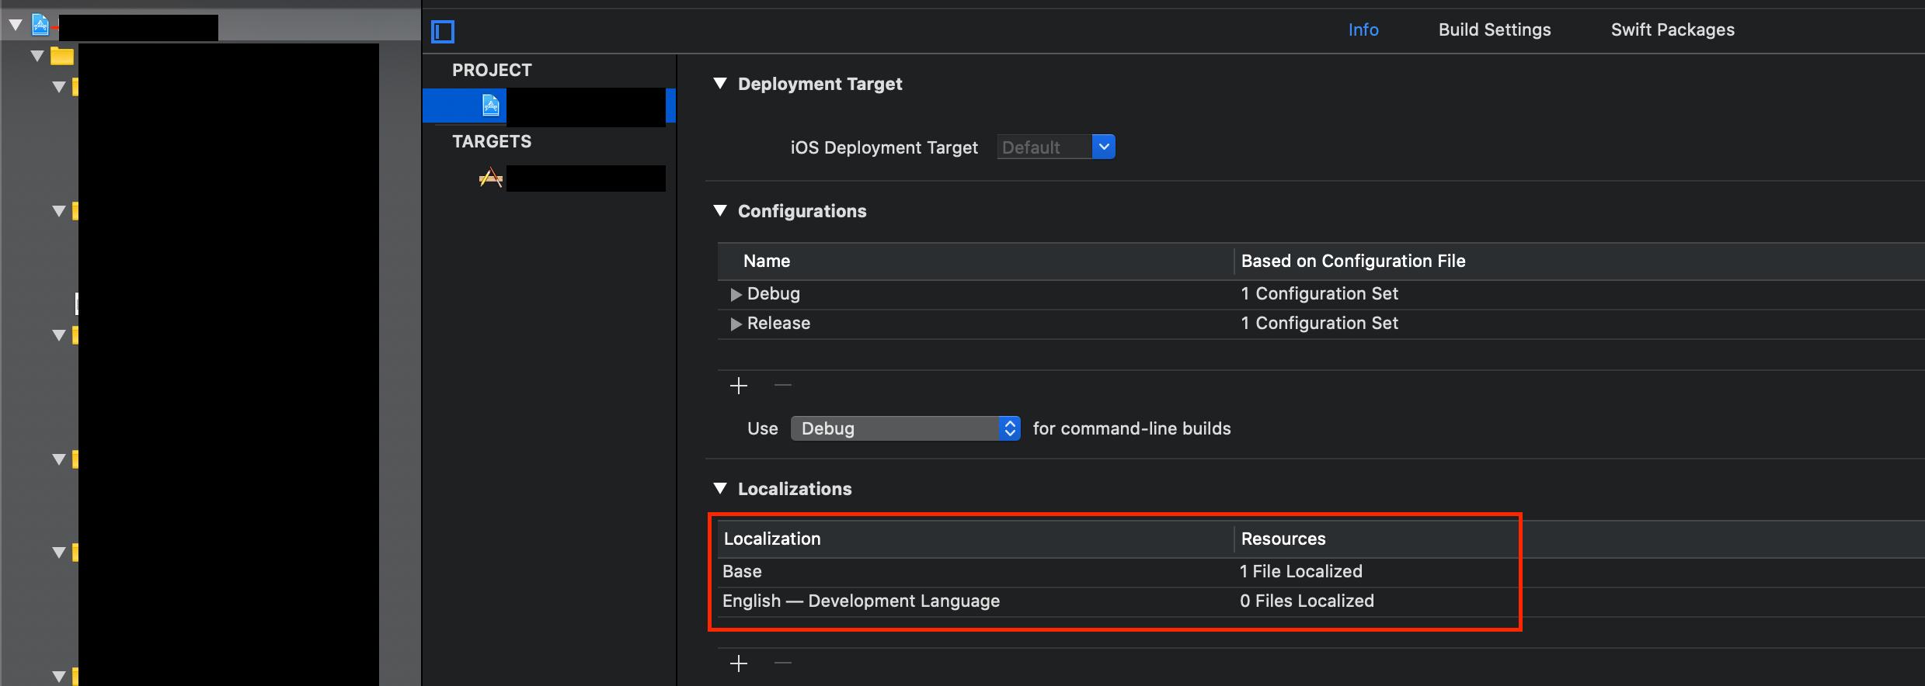Click Release's '1 Configuration Set' cell
The width and height of the screenshot is (1925, 686).
1319,324
